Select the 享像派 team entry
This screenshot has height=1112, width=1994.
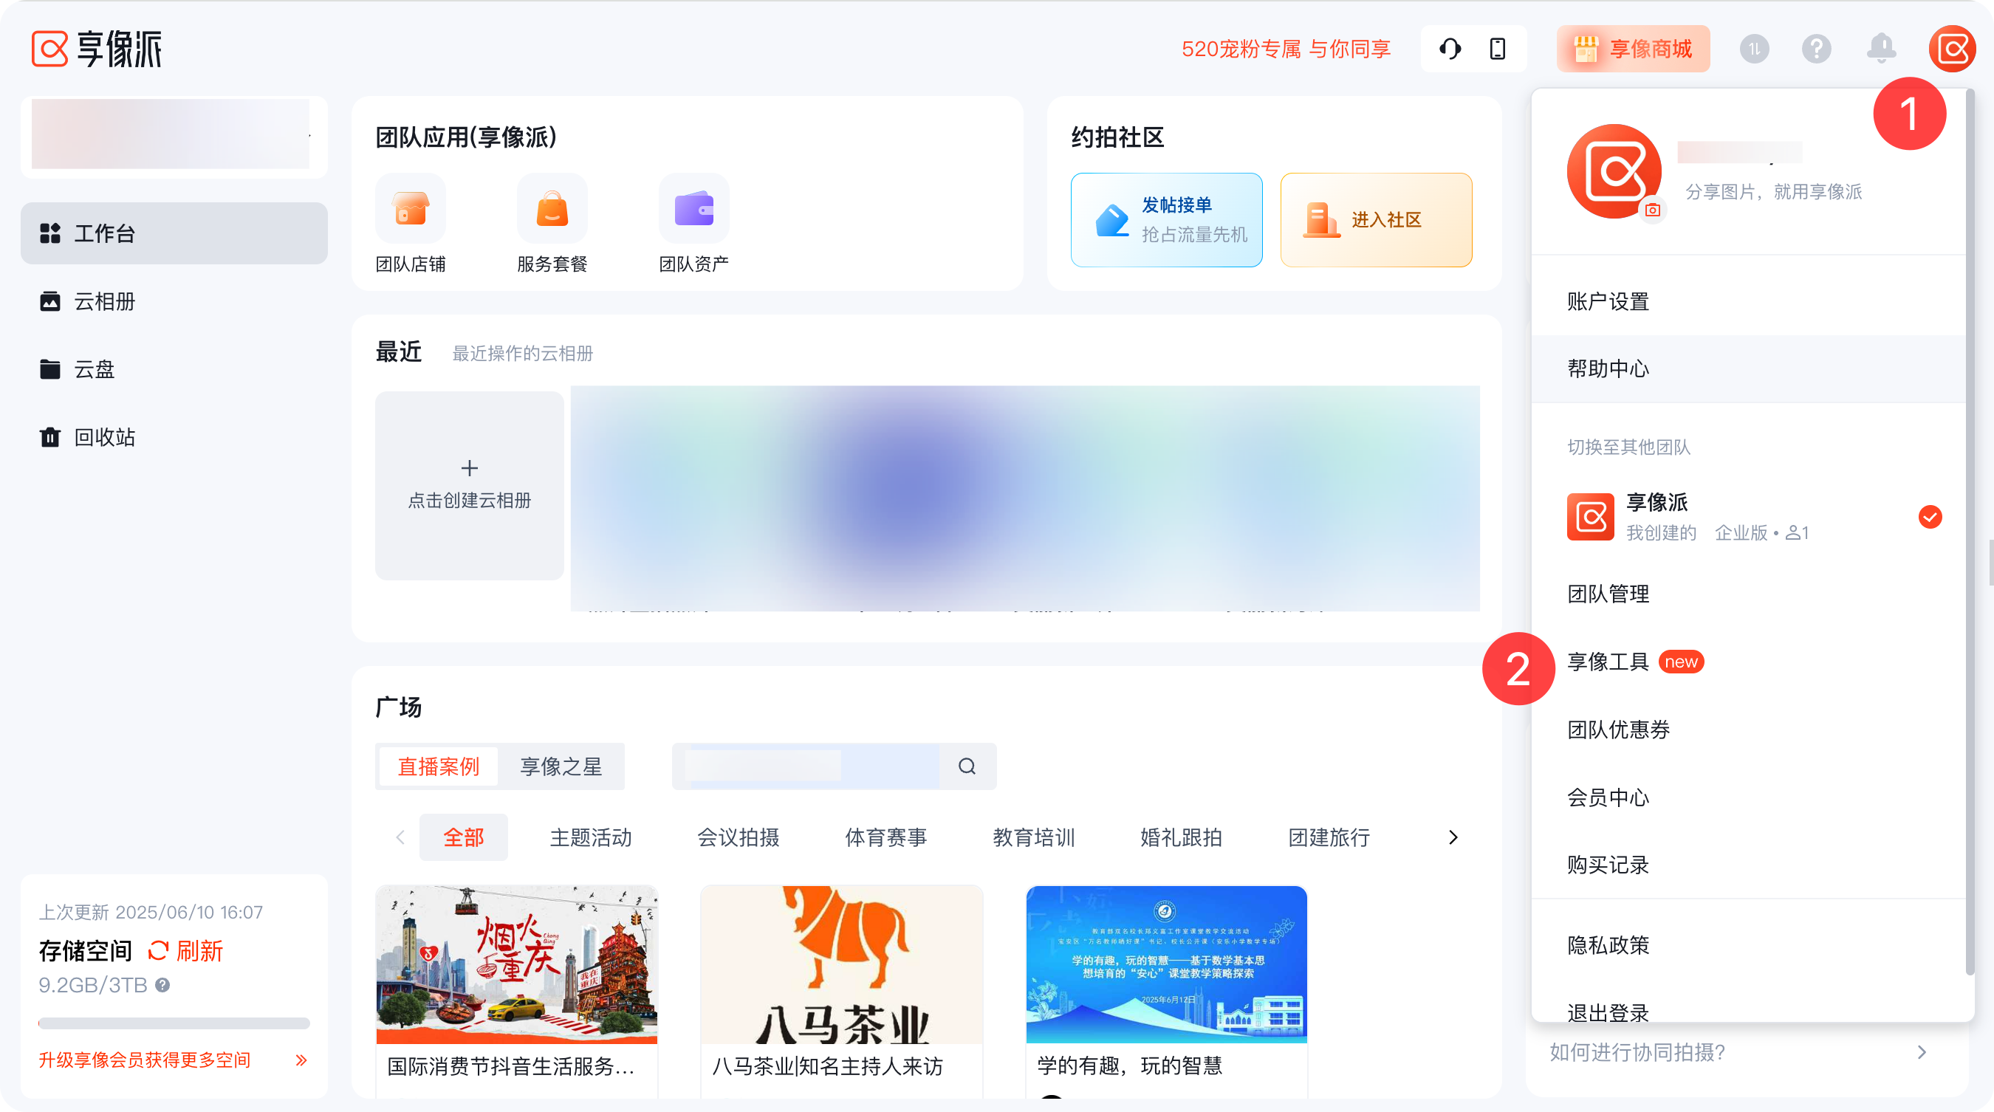point(1748,516)
